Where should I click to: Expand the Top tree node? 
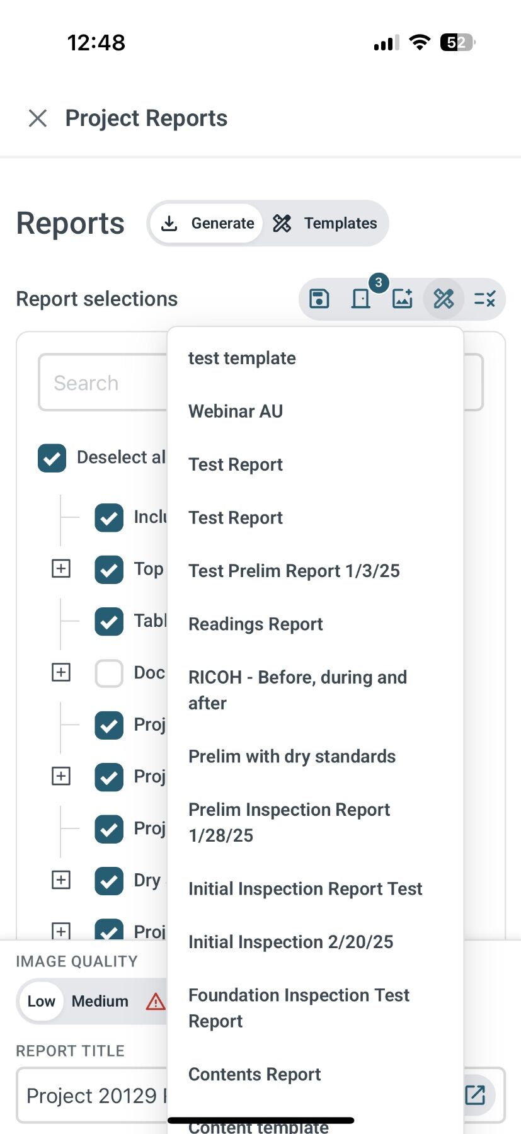60,569
